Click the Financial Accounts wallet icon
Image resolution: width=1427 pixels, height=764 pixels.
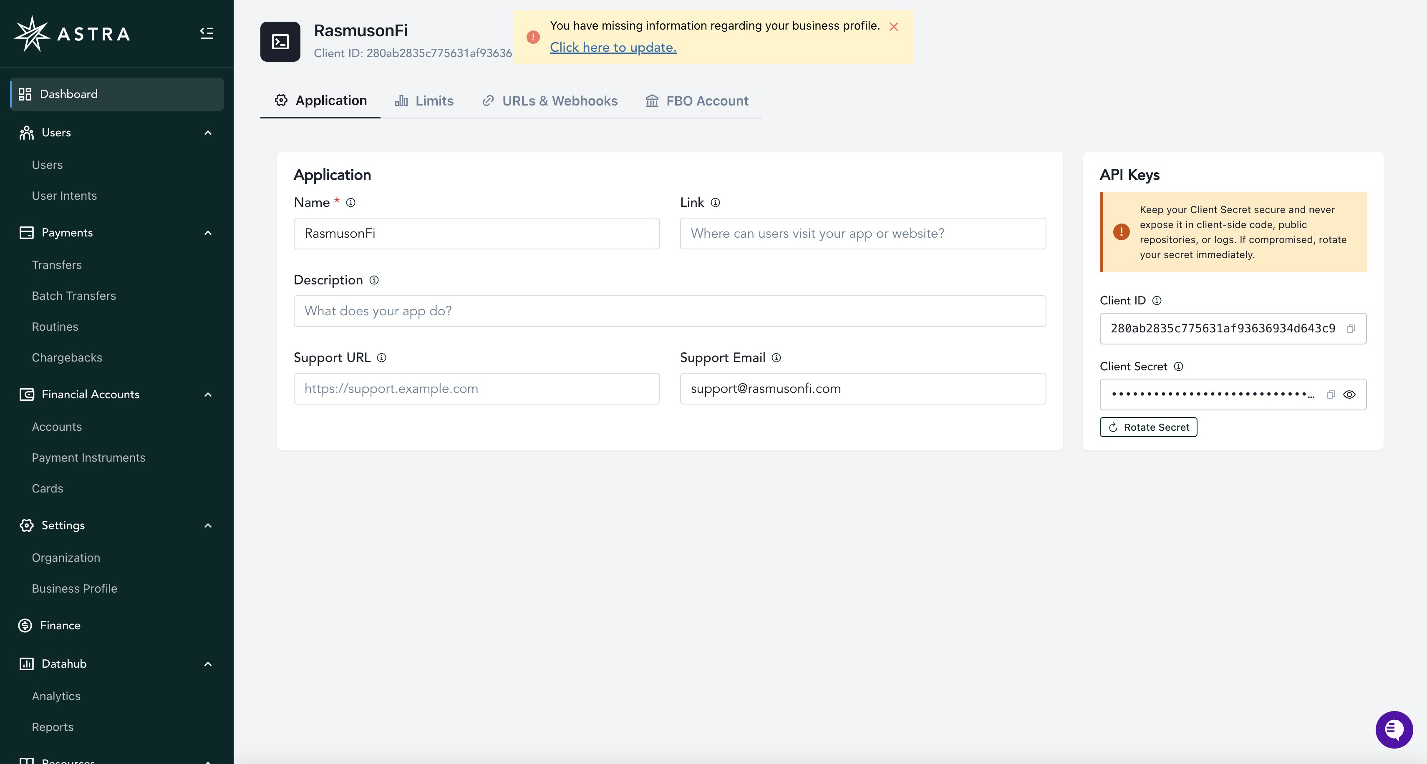(27, 394)
